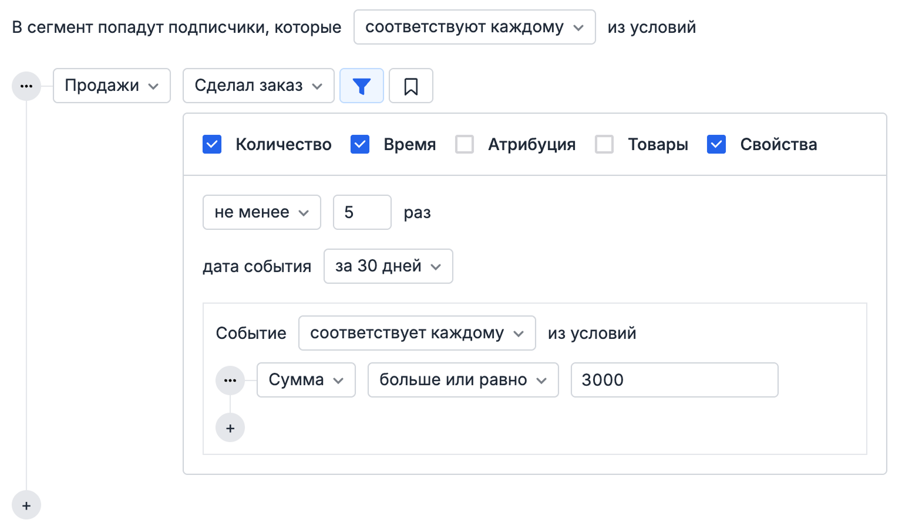Open the top соответствуют каждому dropdown
Viewport: 902px width, 530px height.
[x=474, y=26]
